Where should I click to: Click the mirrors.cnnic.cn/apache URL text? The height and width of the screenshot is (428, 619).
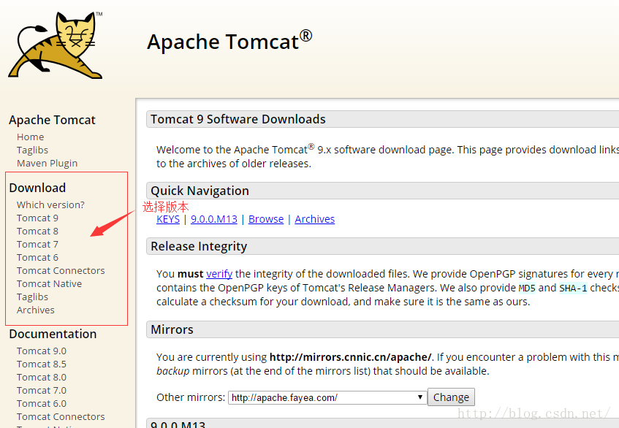pyautogui.click(x=351, y=357)
